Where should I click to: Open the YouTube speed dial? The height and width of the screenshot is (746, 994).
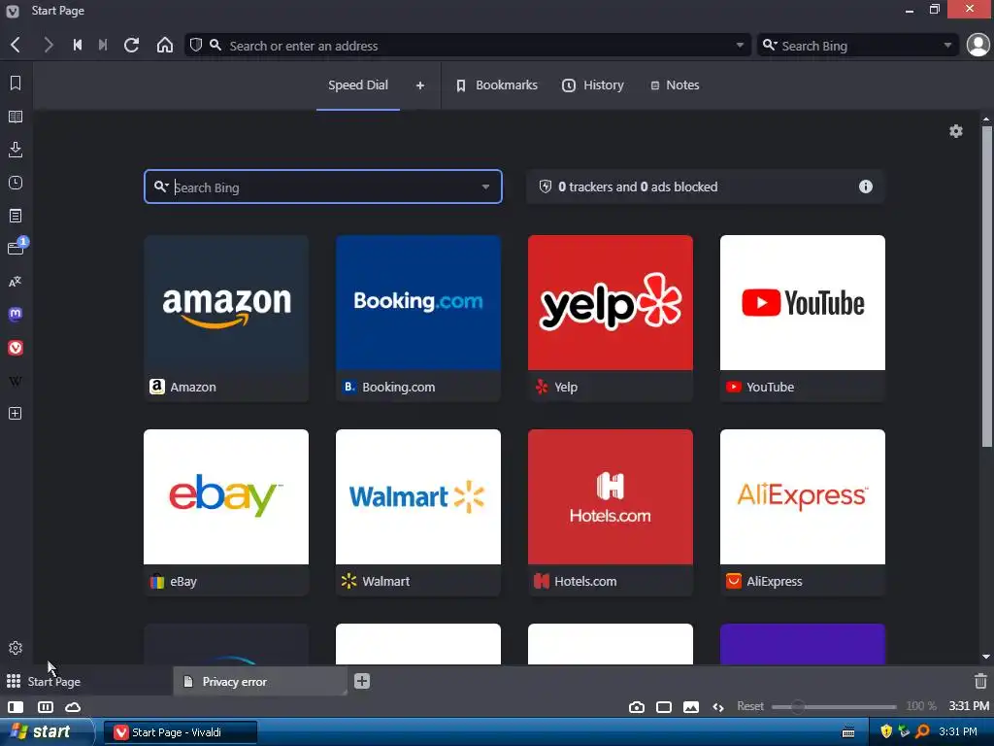(x=803, y=319)
